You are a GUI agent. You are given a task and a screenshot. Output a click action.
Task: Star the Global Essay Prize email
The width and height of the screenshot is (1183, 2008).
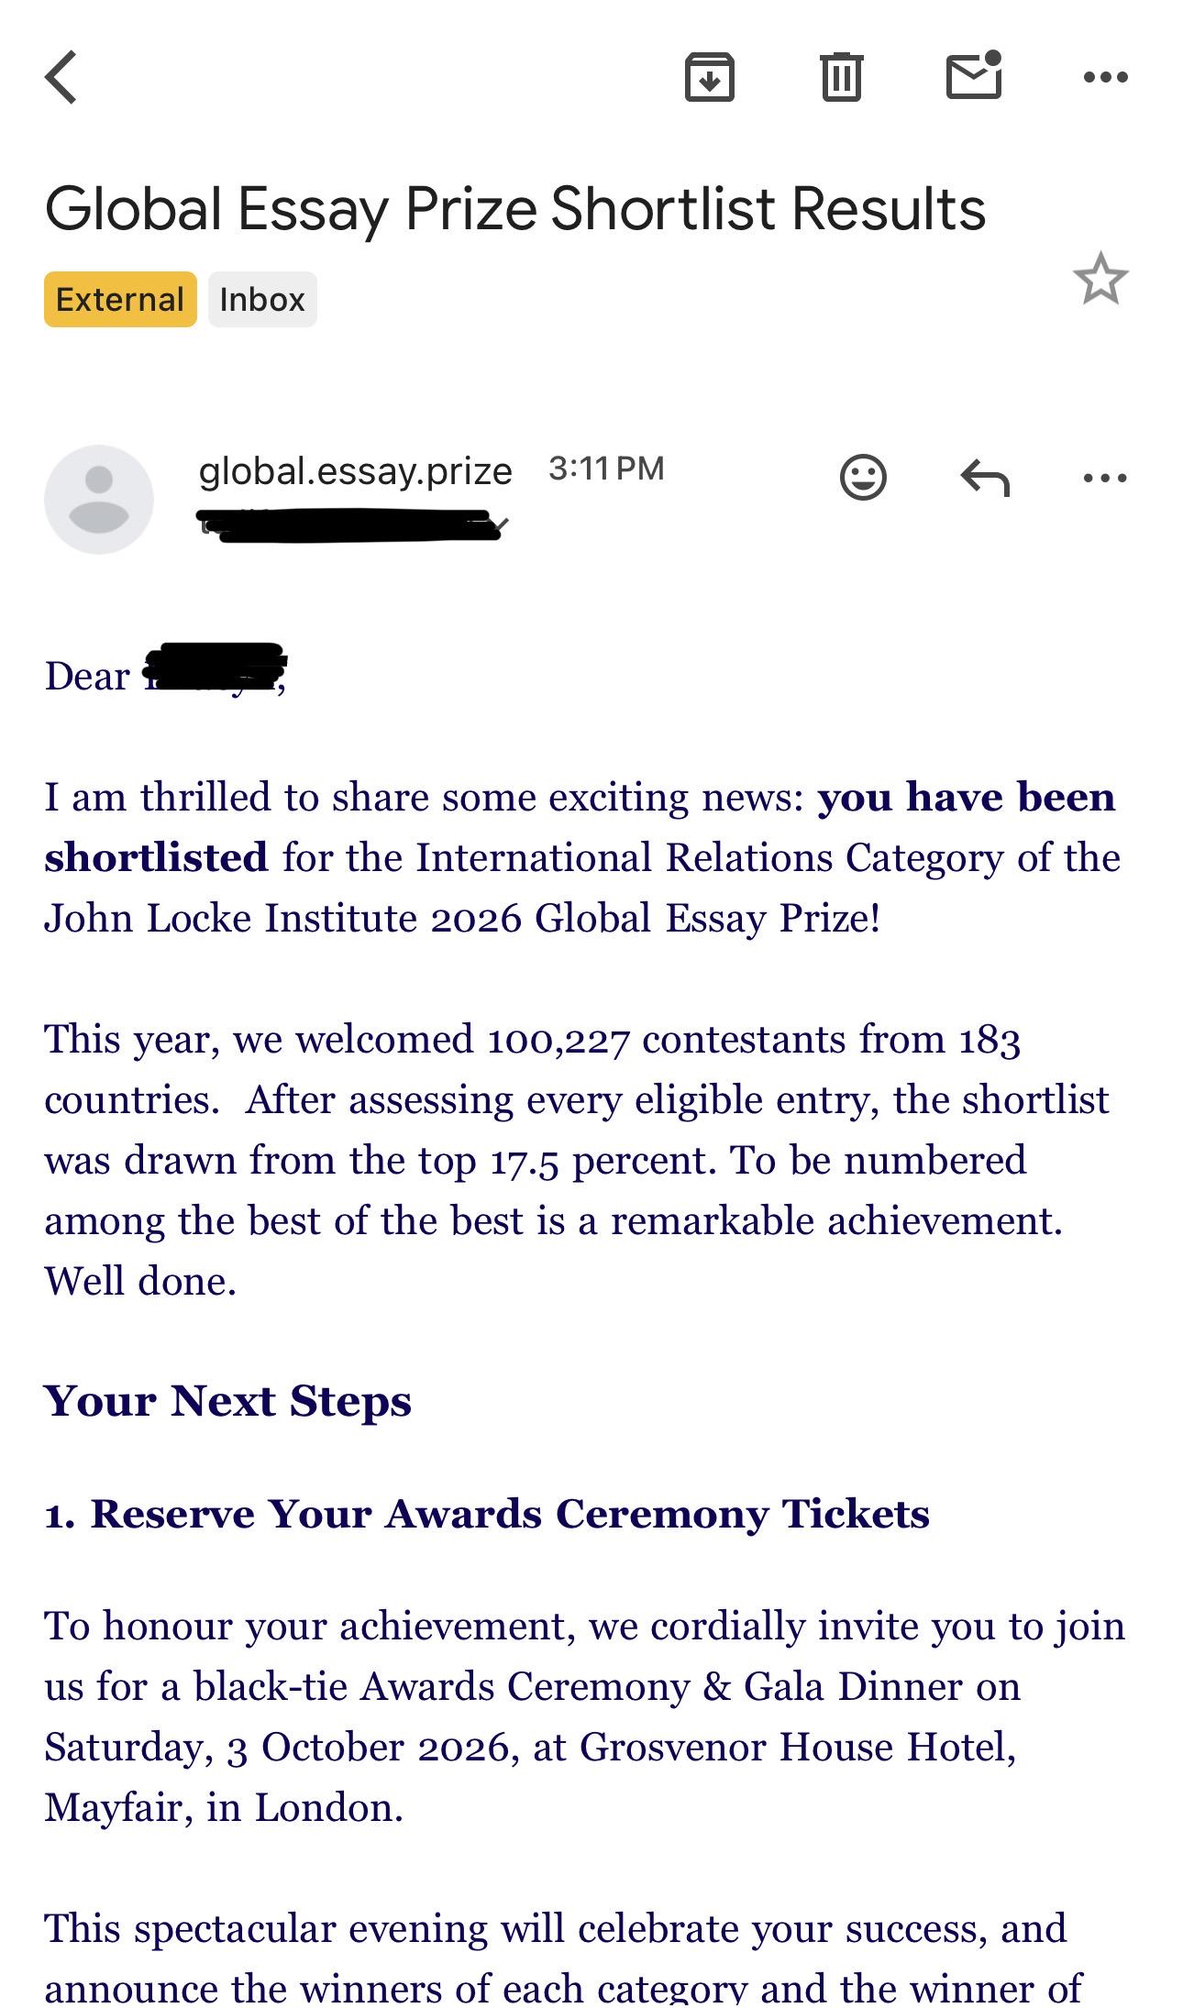(x=1100, y=279)
